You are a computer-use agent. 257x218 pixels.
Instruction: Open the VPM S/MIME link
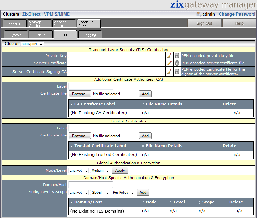coord(57,14)
